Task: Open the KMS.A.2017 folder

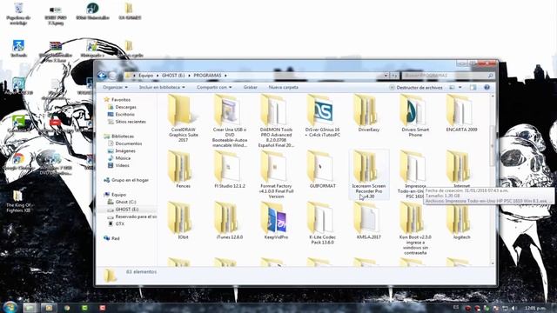Action: pyautogui.click(x=368, y=220)
